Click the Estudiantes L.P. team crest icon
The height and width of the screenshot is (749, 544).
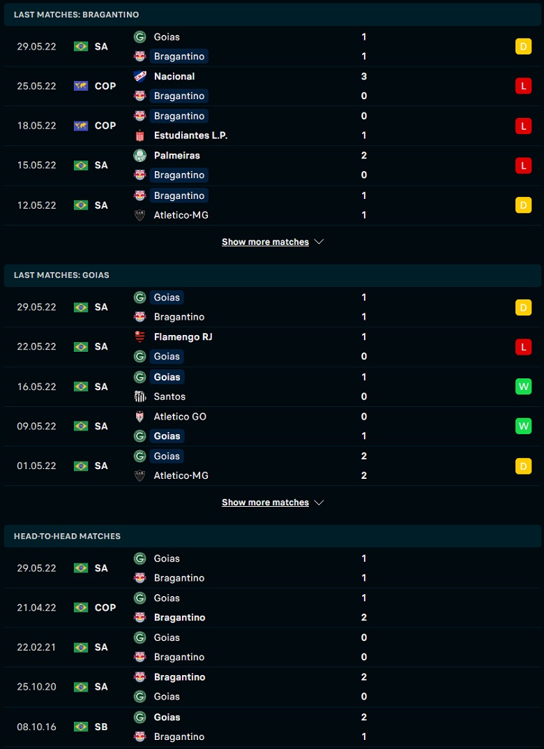[x=139, y=135]
